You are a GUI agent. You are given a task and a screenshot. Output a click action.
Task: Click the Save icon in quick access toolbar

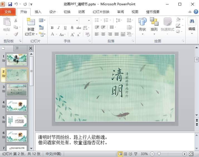[x=10, y=4]
